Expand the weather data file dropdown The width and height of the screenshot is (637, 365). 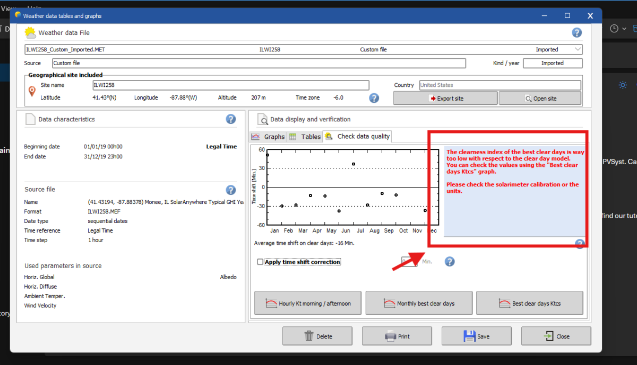(578, 50)
